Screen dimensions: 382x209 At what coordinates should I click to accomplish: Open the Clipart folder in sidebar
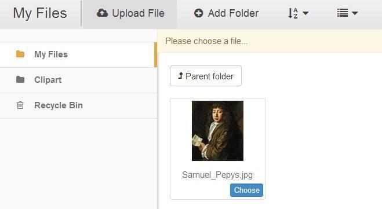(x=78, y=80)
